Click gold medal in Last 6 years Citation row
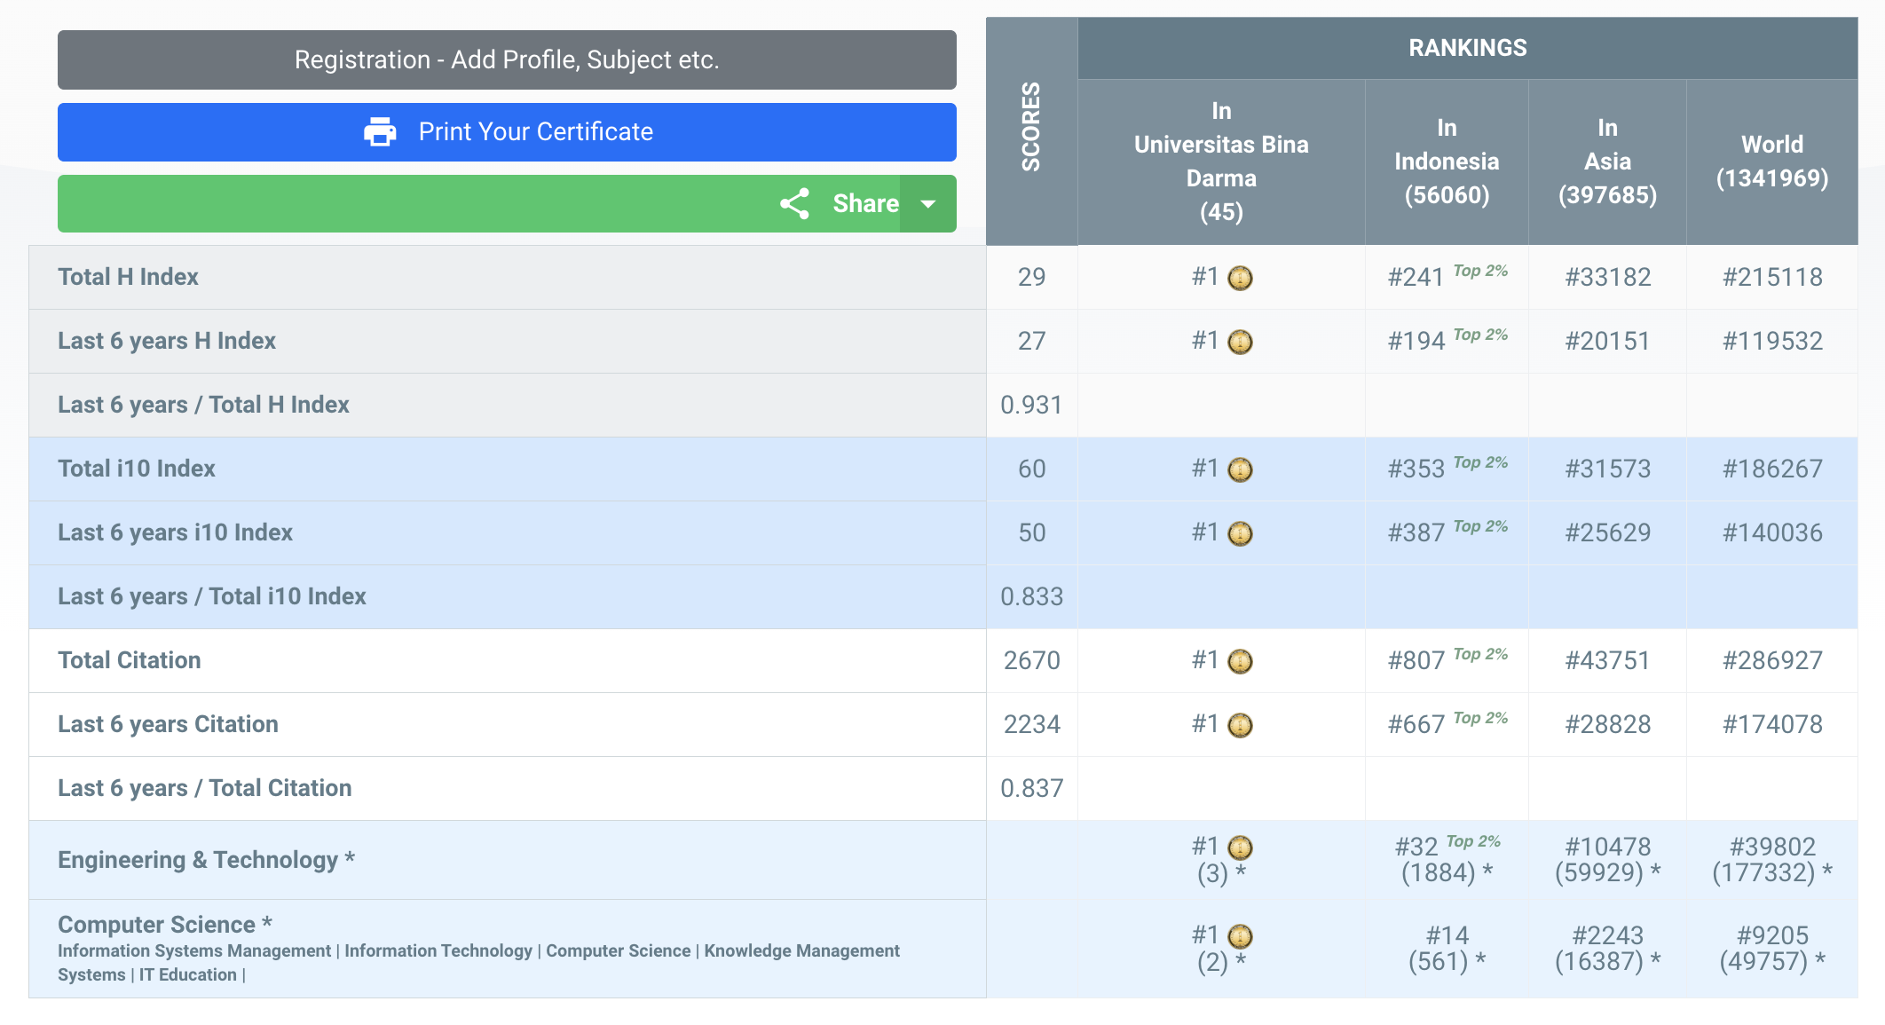The width and height of the screenshot is (1885, 1025). (1240, 726)
